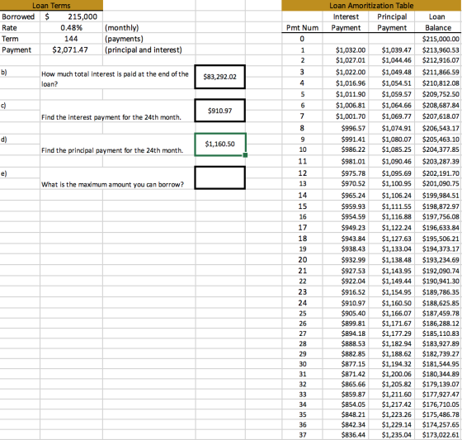Click the 24th month interest answer $910.97
This screenshot has height=440, width=462.
click(219, 111)
